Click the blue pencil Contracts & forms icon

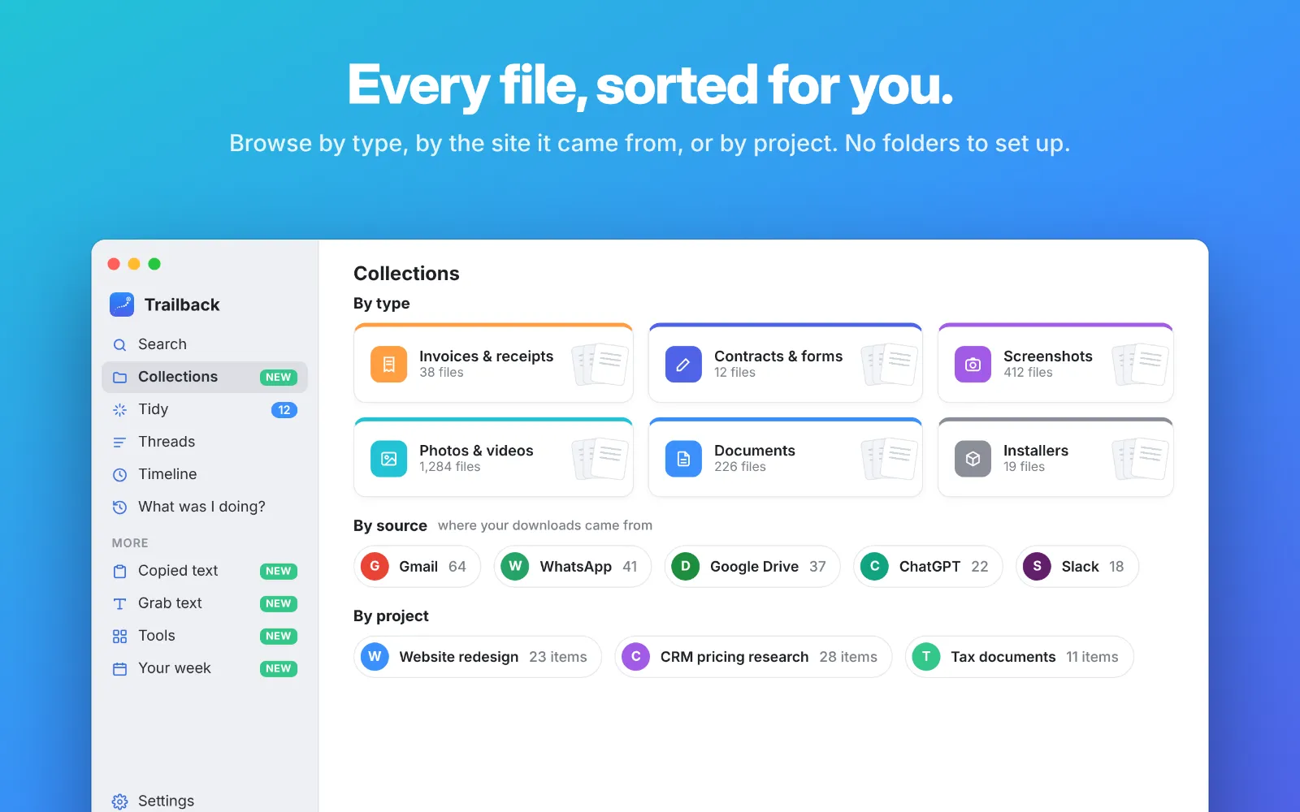tap(683, 365)
